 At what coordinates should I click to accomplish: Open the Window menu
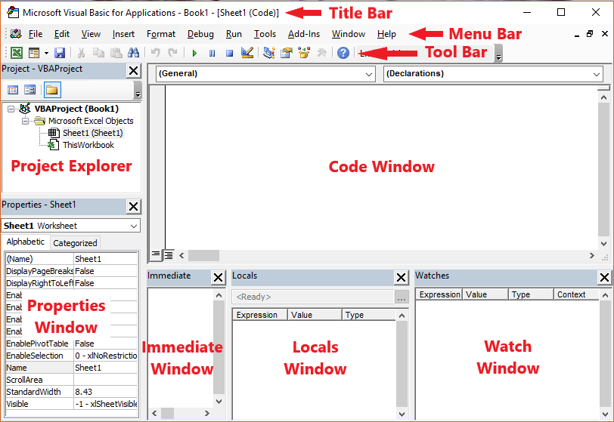[349, 34]
